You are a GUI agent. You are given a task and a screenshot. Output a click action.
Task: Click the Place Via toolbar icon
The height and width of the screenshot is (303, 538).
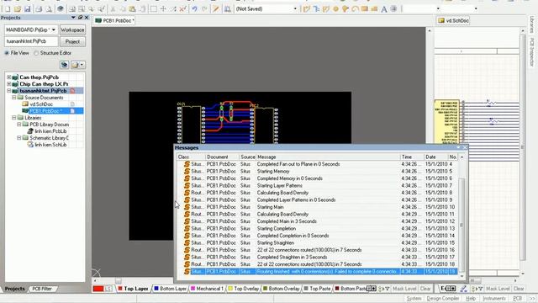coord(345,8)
